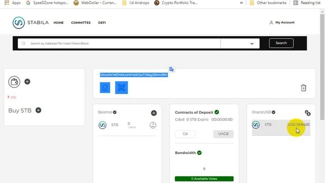
Task: Click the wallet icon in sidebar
Action: click(14, 82)
